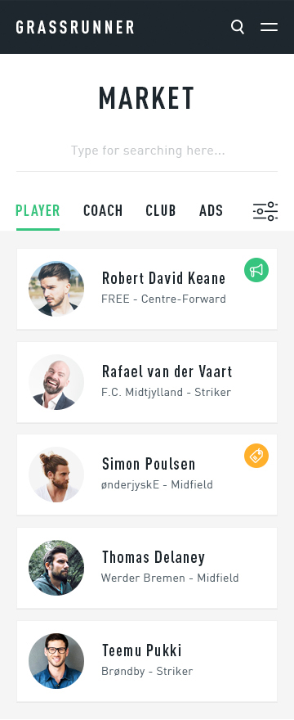
Task: Open the filter sliders icon
Action: [x=265, y=211]
